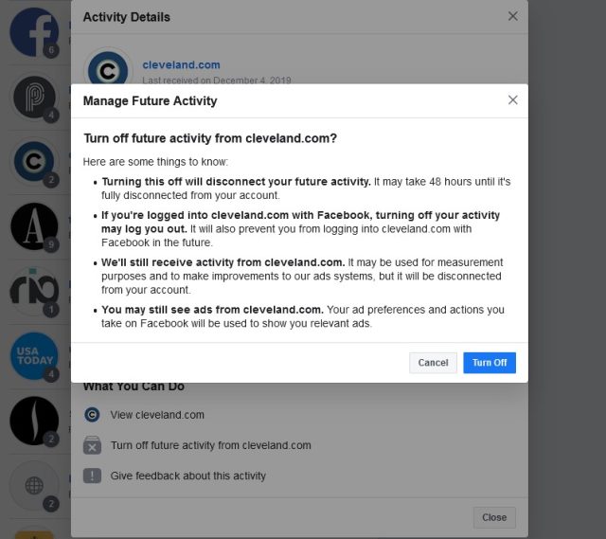Choose the globe icon in sidebar list
The width and height of the screenshot is (606, 539).
click(x=34, y=485)
